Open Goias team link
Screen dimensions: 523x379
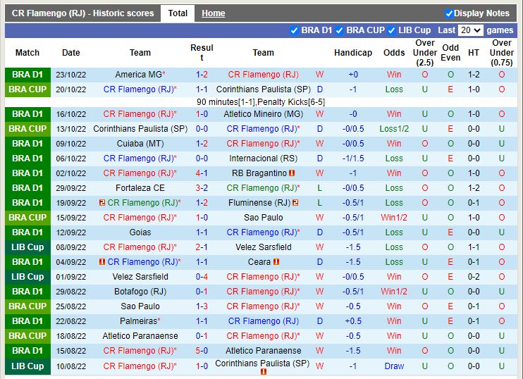tap(140, 232)
